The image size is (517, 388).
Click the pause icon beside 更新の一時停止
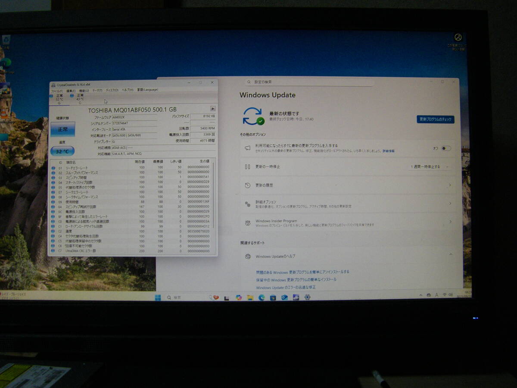248,167
